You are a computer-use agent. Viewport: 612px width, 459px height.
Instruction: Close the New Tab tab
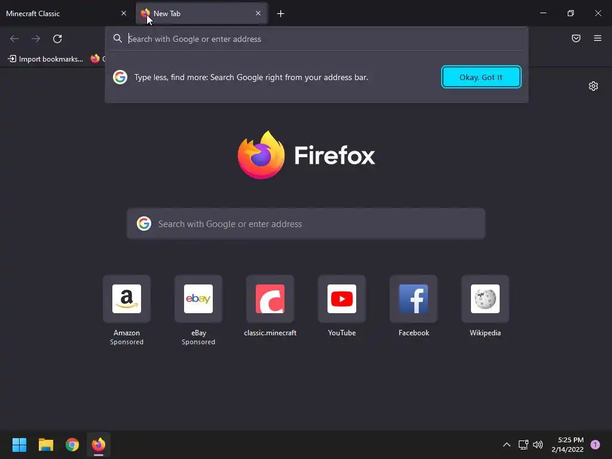click(x=258, y=13)
